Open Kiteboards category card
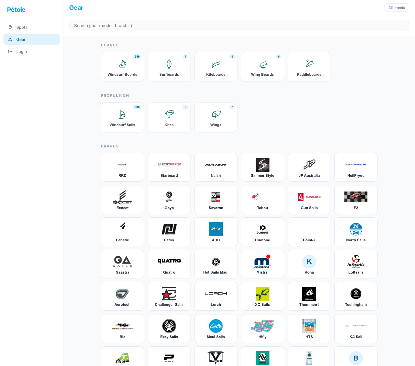The width and height of the screenshot is (415, 366). pyautogui.click(x=216, y=67)
